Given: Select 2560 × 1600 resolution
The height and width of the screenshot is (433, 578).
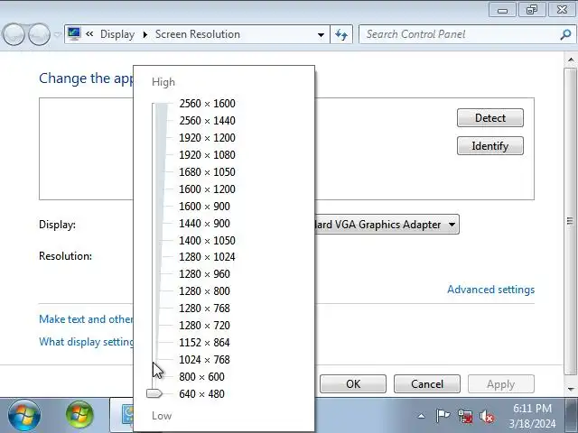Looking at the screenshot, I should click(x=207, y=104).
